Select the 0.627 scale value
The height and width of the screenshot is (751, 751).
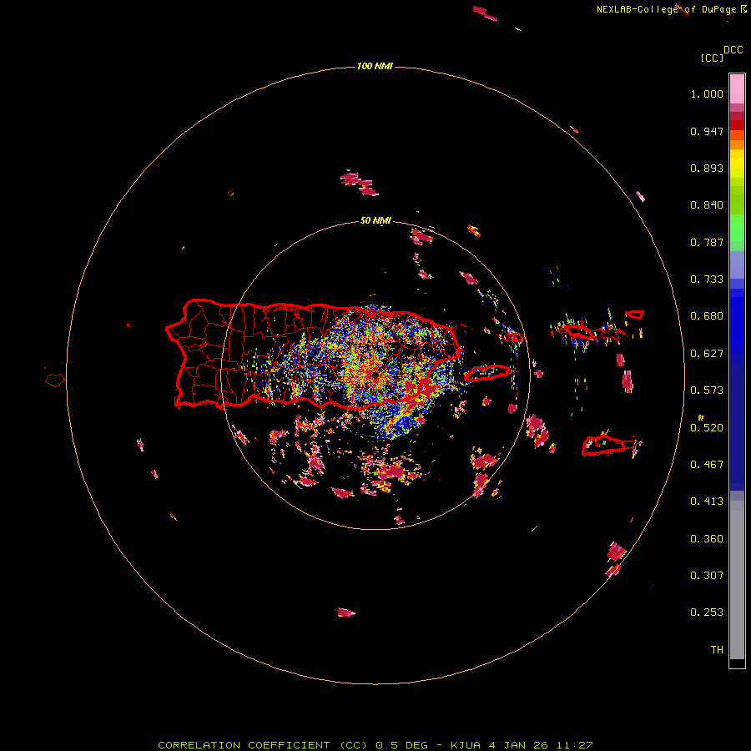pyautogui.click(x=707, y=354)
